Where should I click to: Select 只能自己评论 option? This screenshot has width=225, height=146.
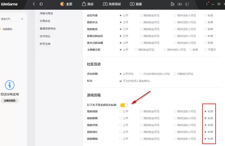point(175,74)
